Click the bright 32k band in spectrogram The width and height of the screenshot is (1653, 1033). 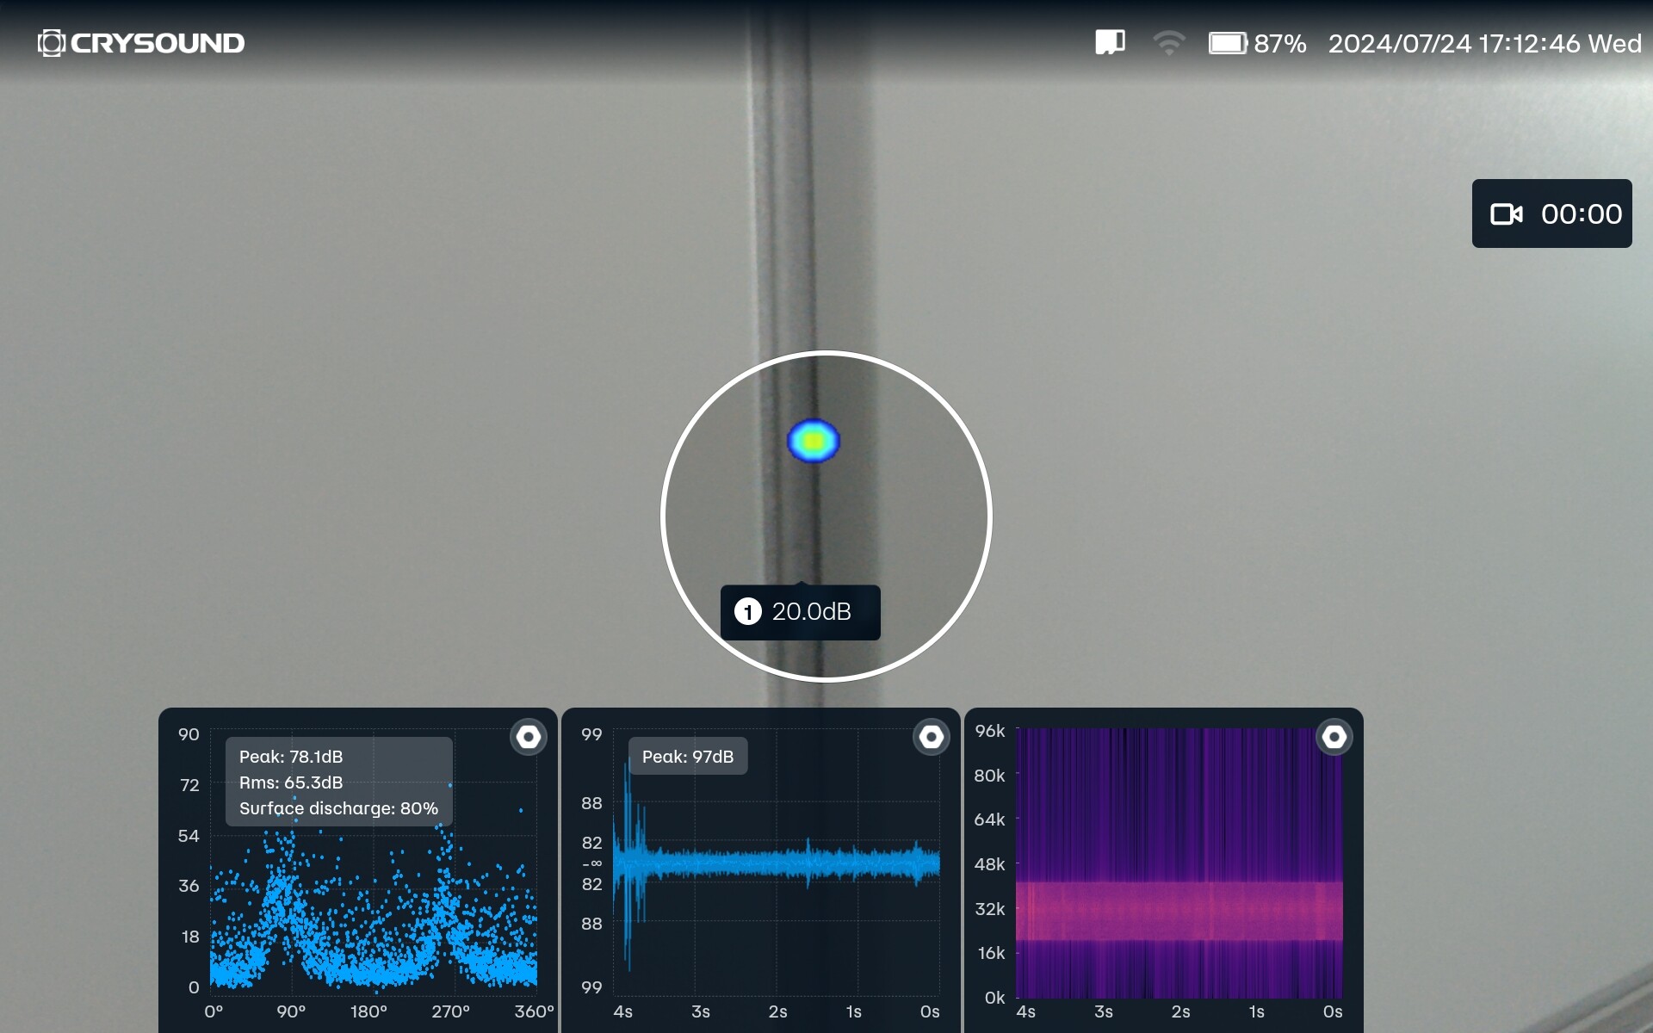[x=1178, y=910]
